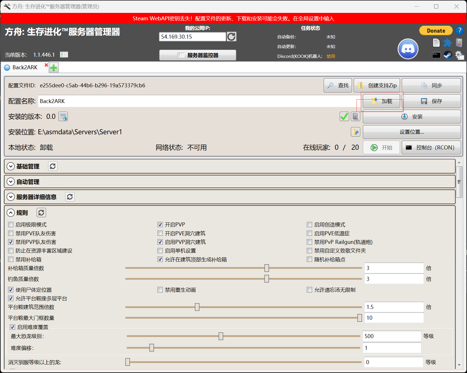Uncheck 禁用PVP队友伤害
This screenshot has height=373, width=467.
(x=11, y=242)
